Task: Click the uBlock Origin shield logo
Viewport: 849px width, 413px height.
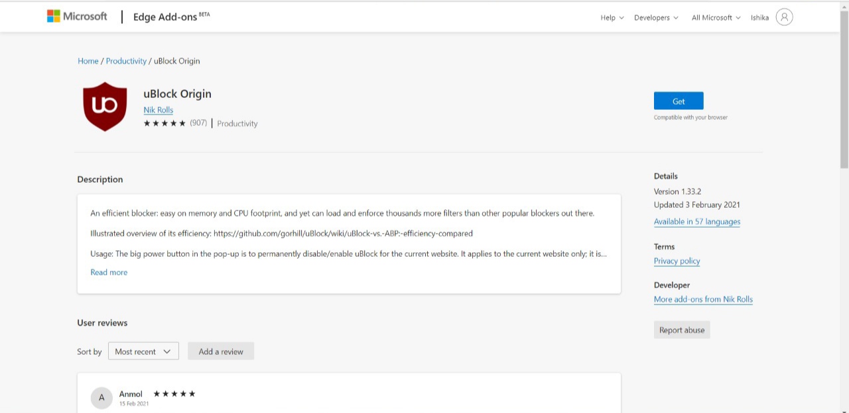Action: (x=105, y=107)
